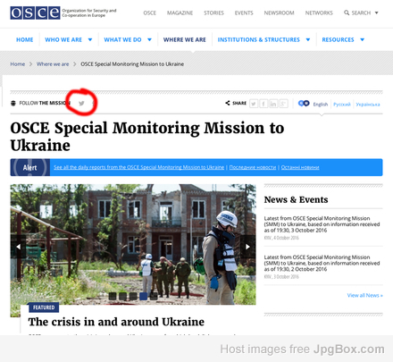Screen dimensions: 393x362
Task: Select highlighted fourth slideshow indicator dot
Action: 144,296
